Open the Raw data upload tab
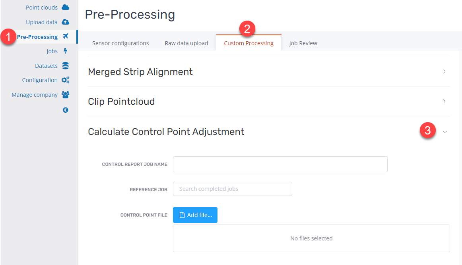Image resolution: width=462 pixels, height=265 pixels. [186, 43]
